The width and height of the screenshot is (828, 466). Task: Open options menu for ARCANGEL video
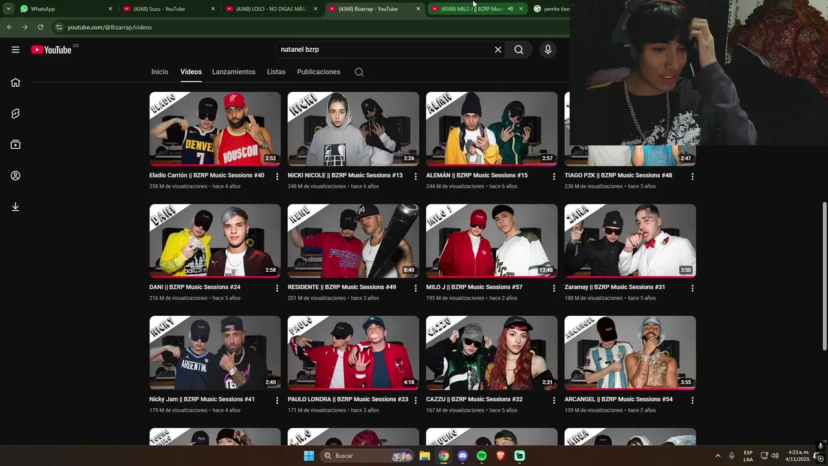point(692,400)
